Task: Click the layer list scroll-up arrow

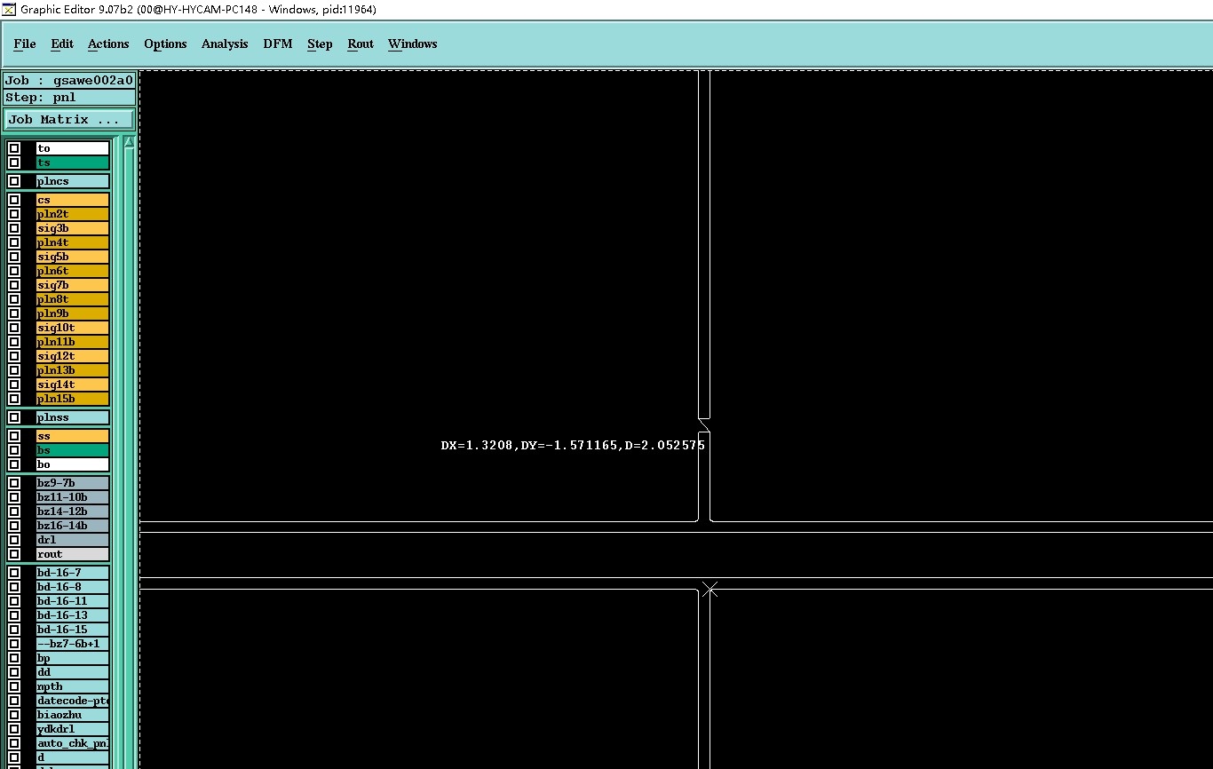Action: 129,142
